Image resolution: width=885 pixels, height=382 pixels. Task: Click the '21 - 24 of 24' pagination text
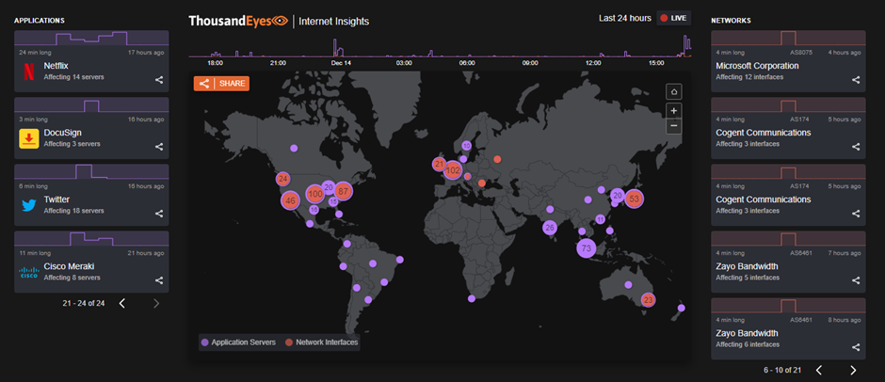coord(84,303)
